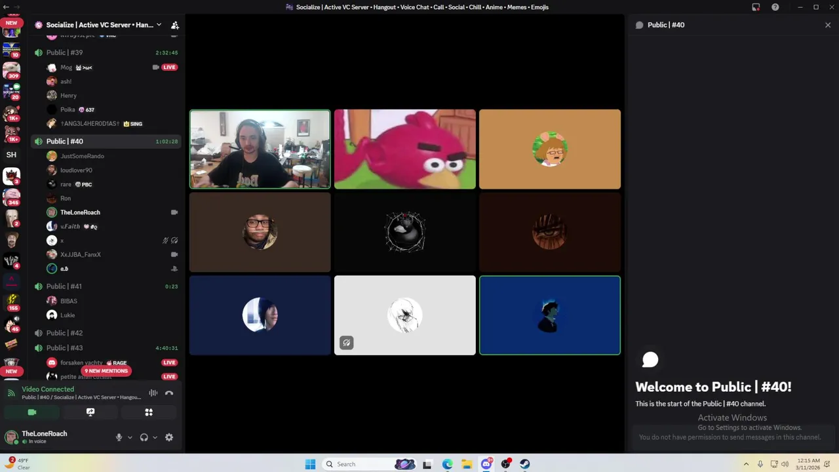Screen dimensions: 839x472
Task: Select the Public | #40 voice channel
Action: pos(106,142)
